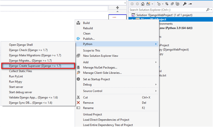Select env (Python 3.9 (64-bit)) tree item

(x=176, y=28)
